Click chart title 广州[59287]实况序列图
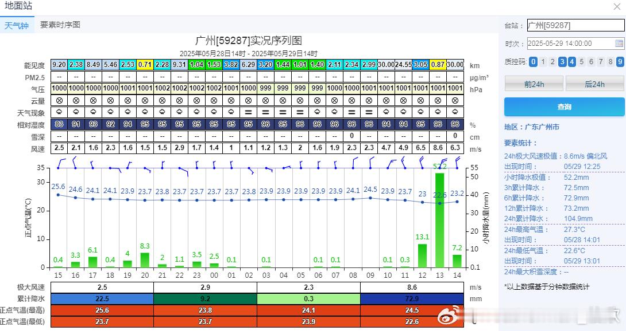Image resolution: width=626 pixels, height=331 pixels. click(x=248, y=40)
